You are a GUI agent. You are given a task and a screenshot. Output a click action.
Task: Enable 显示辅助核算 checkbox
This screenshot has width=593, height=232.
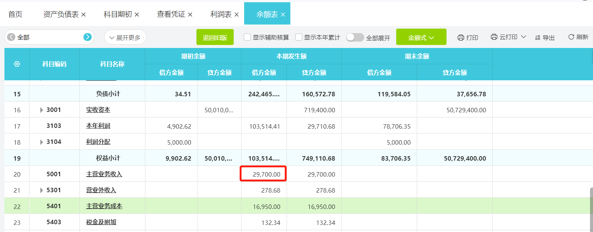click(247, 37)
